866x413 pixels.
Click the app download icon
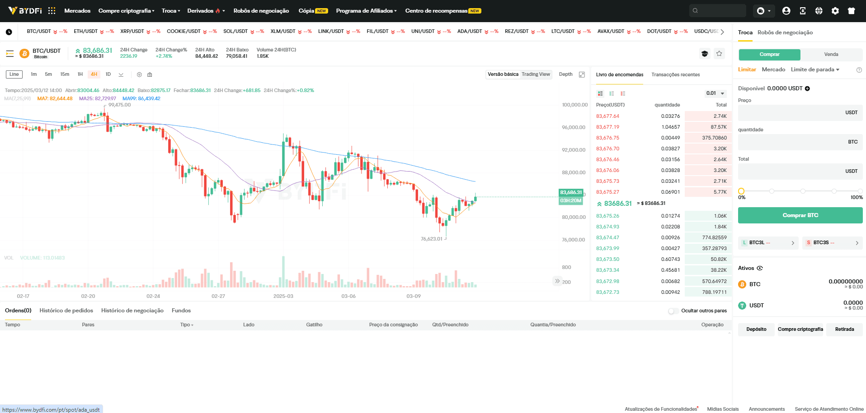[x=803, y=11]
